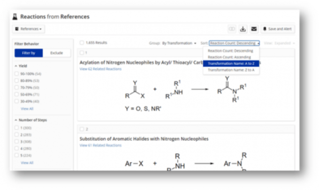Open the Group By Transformation dropdown

coord(179,43)
